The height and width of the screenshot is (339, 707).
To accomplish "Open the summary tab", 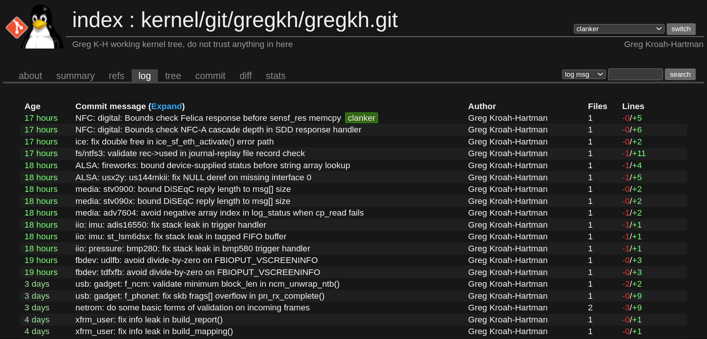I will click(75, 76).
